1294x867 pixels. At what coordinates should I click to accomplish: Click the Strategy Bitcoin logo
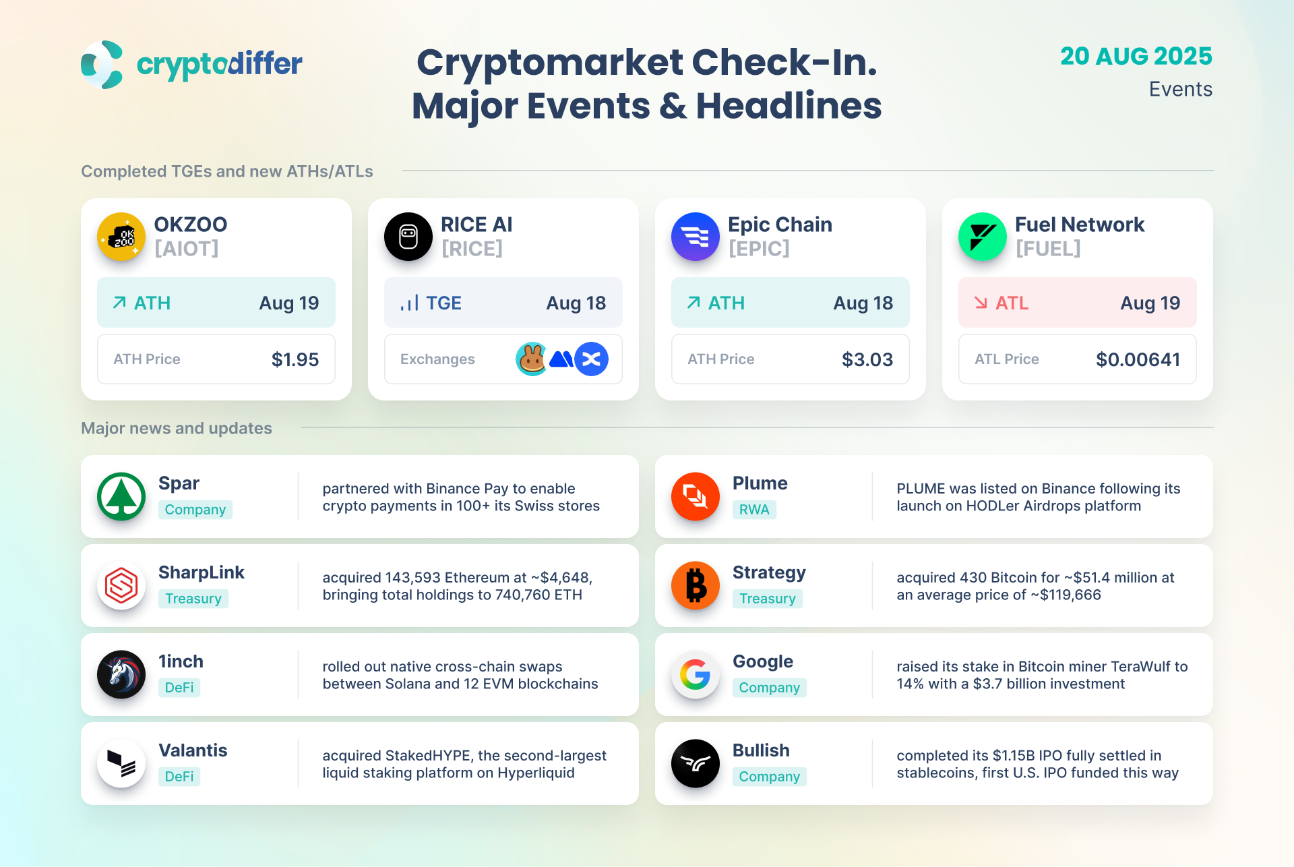696,585
